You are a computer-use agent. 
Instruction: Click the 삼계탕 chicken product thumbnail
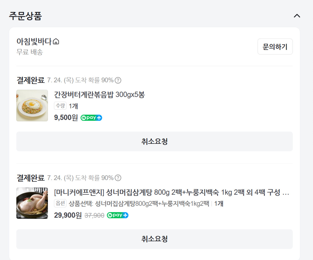click(x=32, y=203)
